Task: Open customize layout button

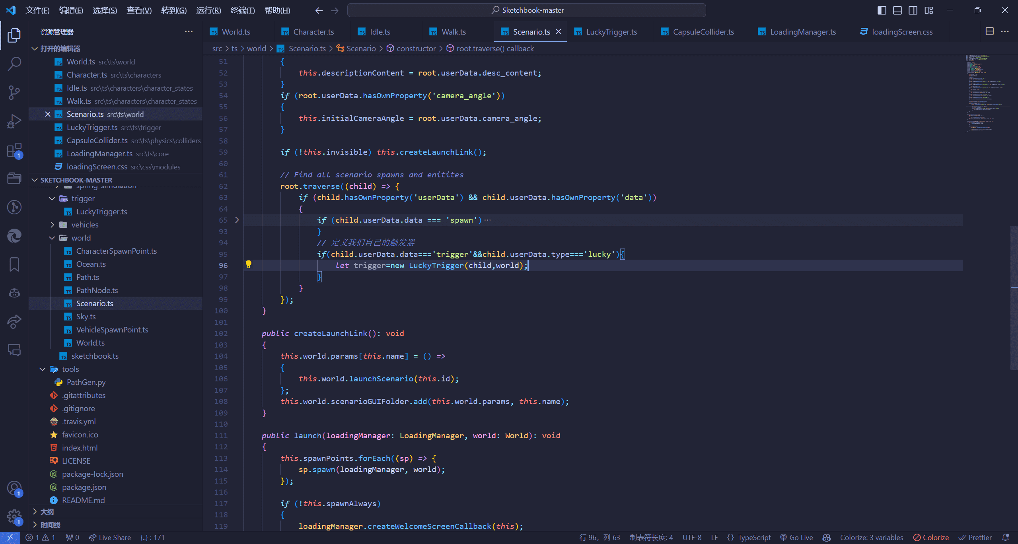Action: pos(928,10)
